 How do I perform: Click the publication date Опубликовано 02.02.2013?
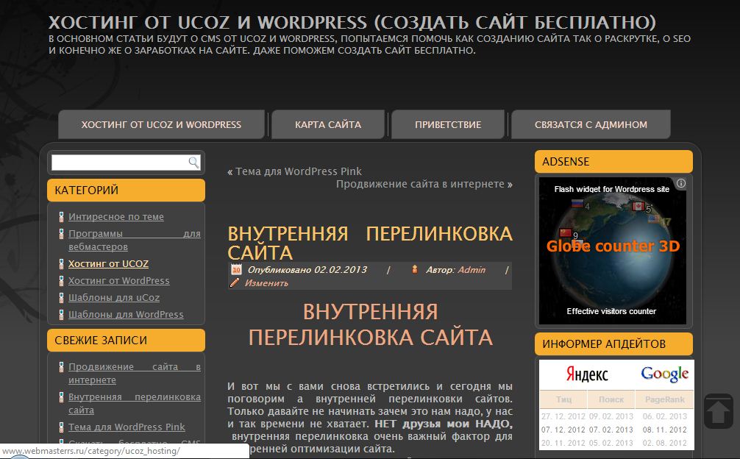pos(307,269)
